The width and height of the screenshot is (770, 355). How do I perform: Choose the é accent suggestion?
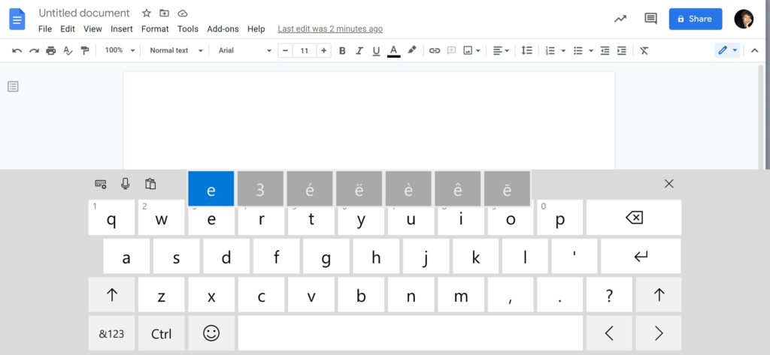(309, 189)
